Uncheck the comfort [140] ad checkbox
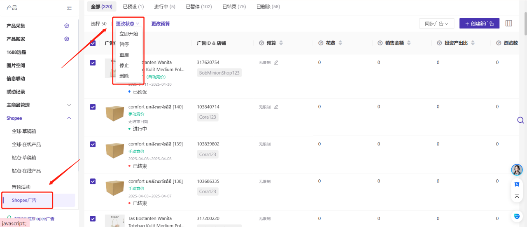This screenshot has width=527, height=227. [93, 107]
